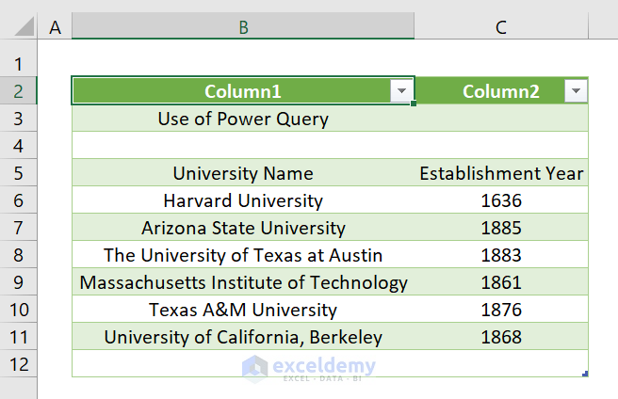
Task: Click the Establishment Year cell
Action: click(501, 173)
